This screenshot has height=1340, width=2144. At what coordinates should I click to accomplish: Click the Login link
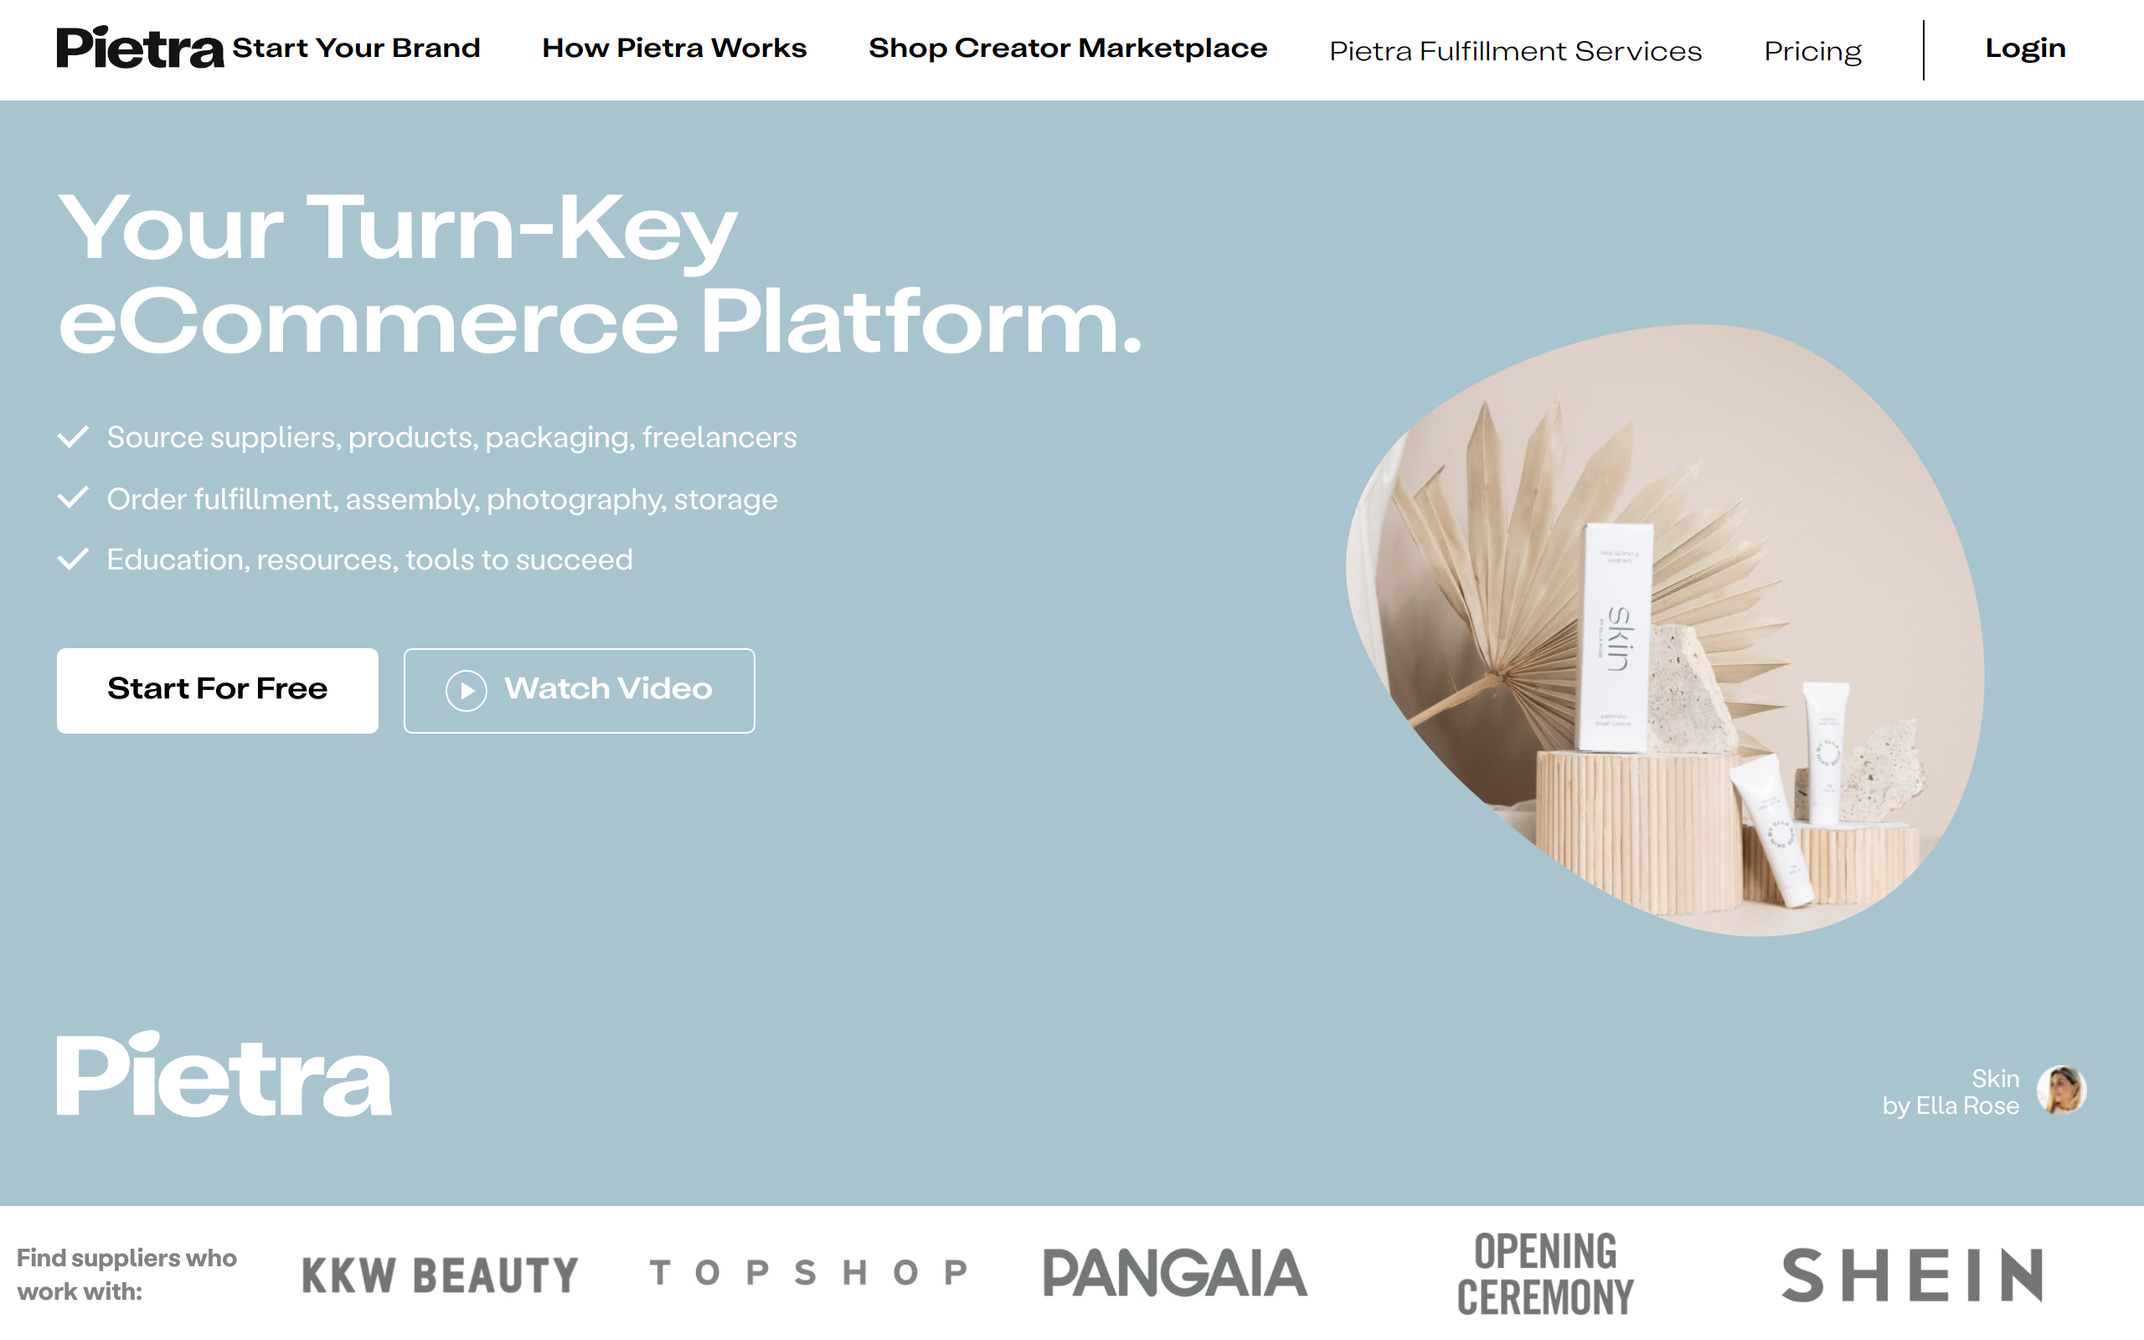2025,48
